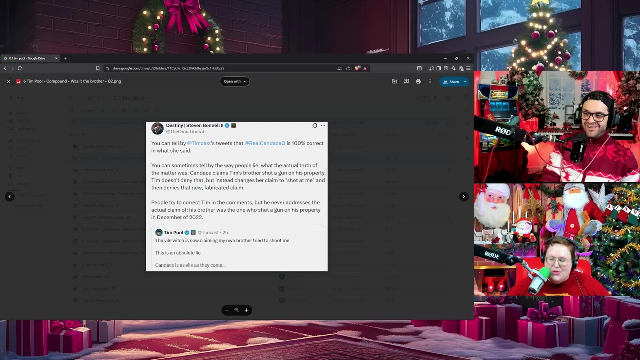Select the '0.1 tim pool - Google Drive' tab
This screenshot has width=640, height=360.
tap(30, 58)
